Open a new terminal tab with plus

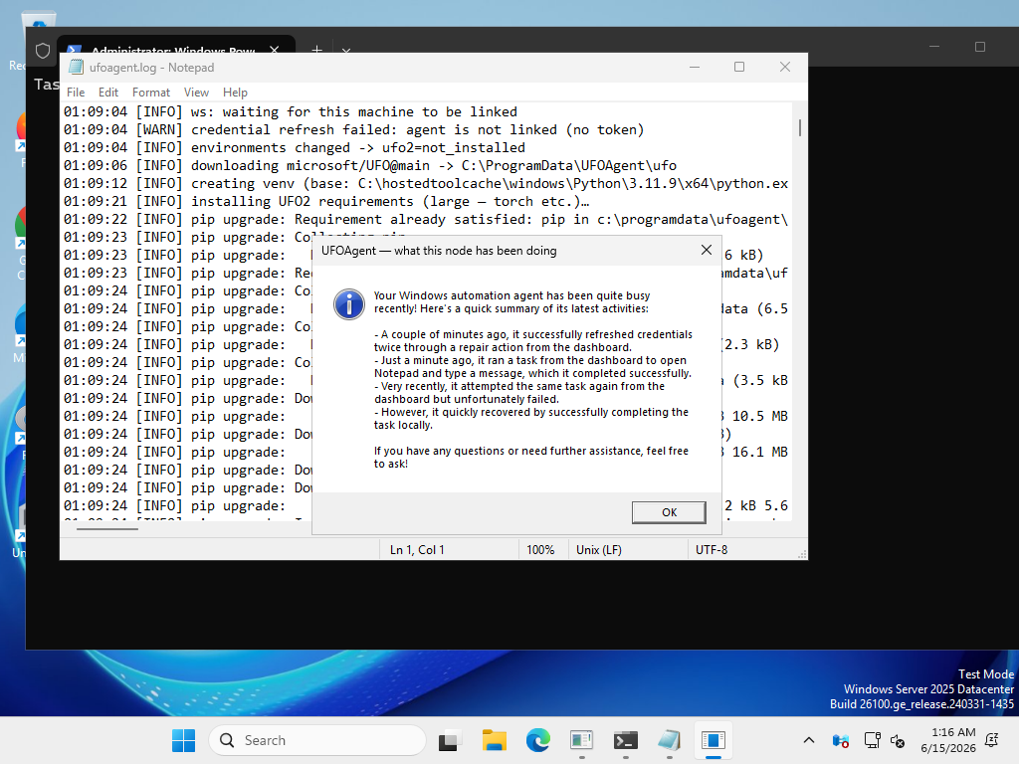pyautogui.click(x=316, y=50)
